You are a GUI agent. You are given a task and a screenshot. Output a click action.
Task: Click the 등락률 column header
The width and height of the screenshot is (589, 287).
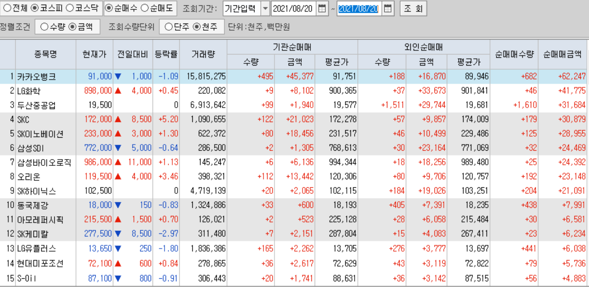[x=165, y=54]
